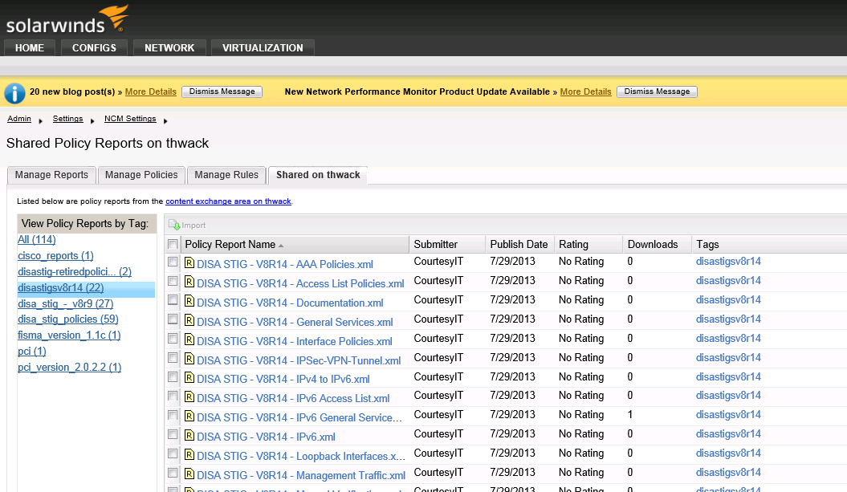Toggle the select-all checkbox in table header
This screenshot has width=847, height=492.
tap(173, 245)
